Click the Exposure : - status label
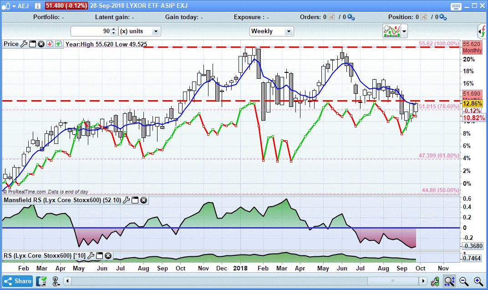The width and height of the screenshot is (488, 290). [x=251, y=17]
